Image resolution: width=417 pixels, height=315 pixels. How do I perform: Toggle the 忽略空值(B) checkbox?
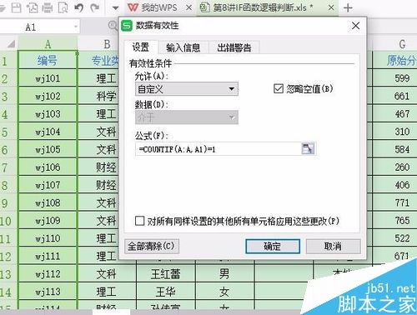tap(279, 89)
